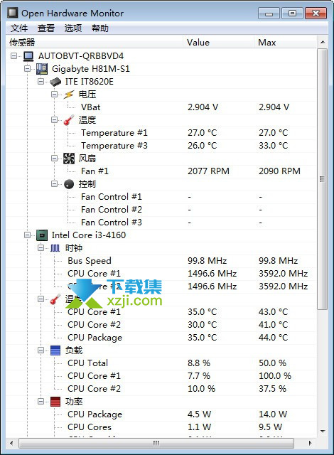
Task: Select the VBat sensor row
Action: tap(161, 107)
